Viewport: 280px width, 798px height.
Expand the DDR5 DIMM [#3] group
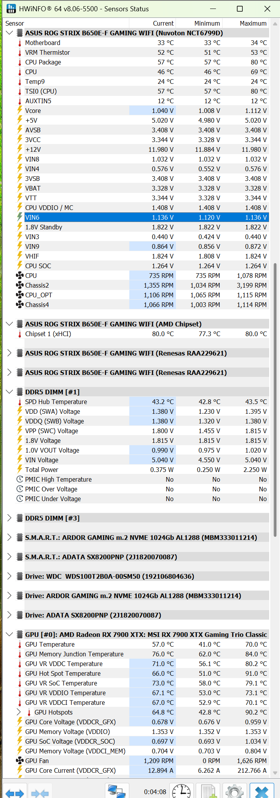[10, 518]
